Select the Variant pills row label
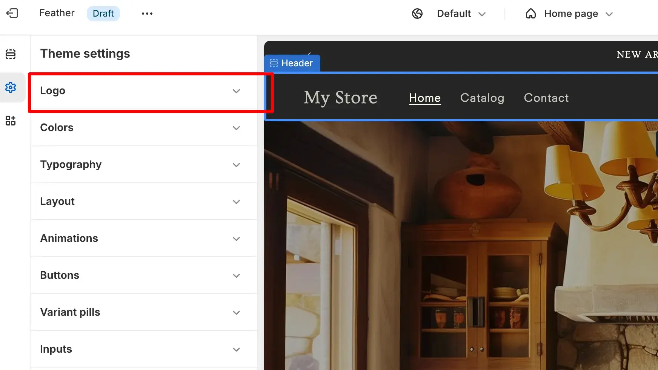This screenshot has height=370, width=658. click(x=70, y=312)
